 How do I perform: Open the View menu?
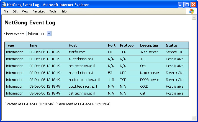(25, 11)
